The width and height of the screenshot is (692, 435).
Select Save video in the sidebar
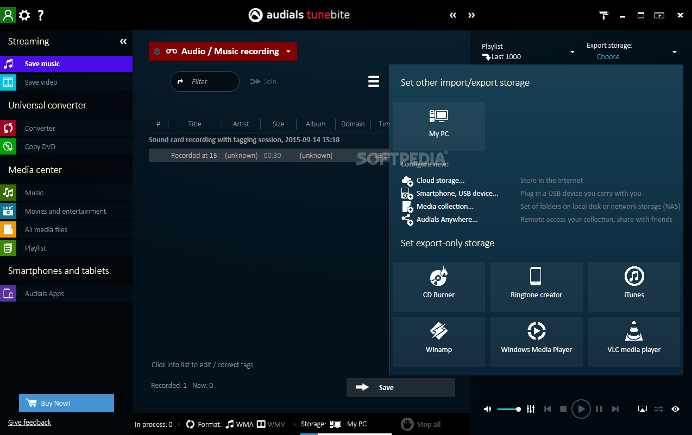66,82
